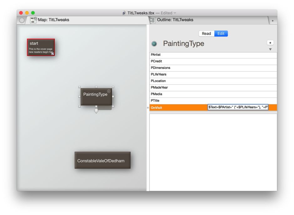The image size is (294, 215).
Task: Click the plus button to add displayed attributes
Action: [x=270, y=43]
